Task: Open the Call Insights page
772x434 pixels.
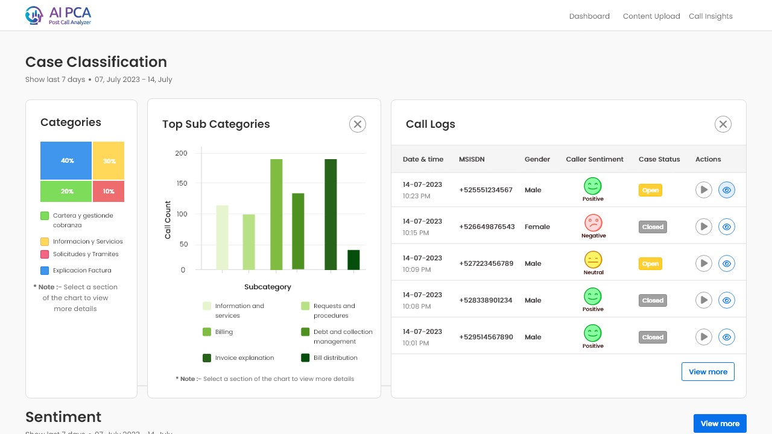Action: click(710, 16)
